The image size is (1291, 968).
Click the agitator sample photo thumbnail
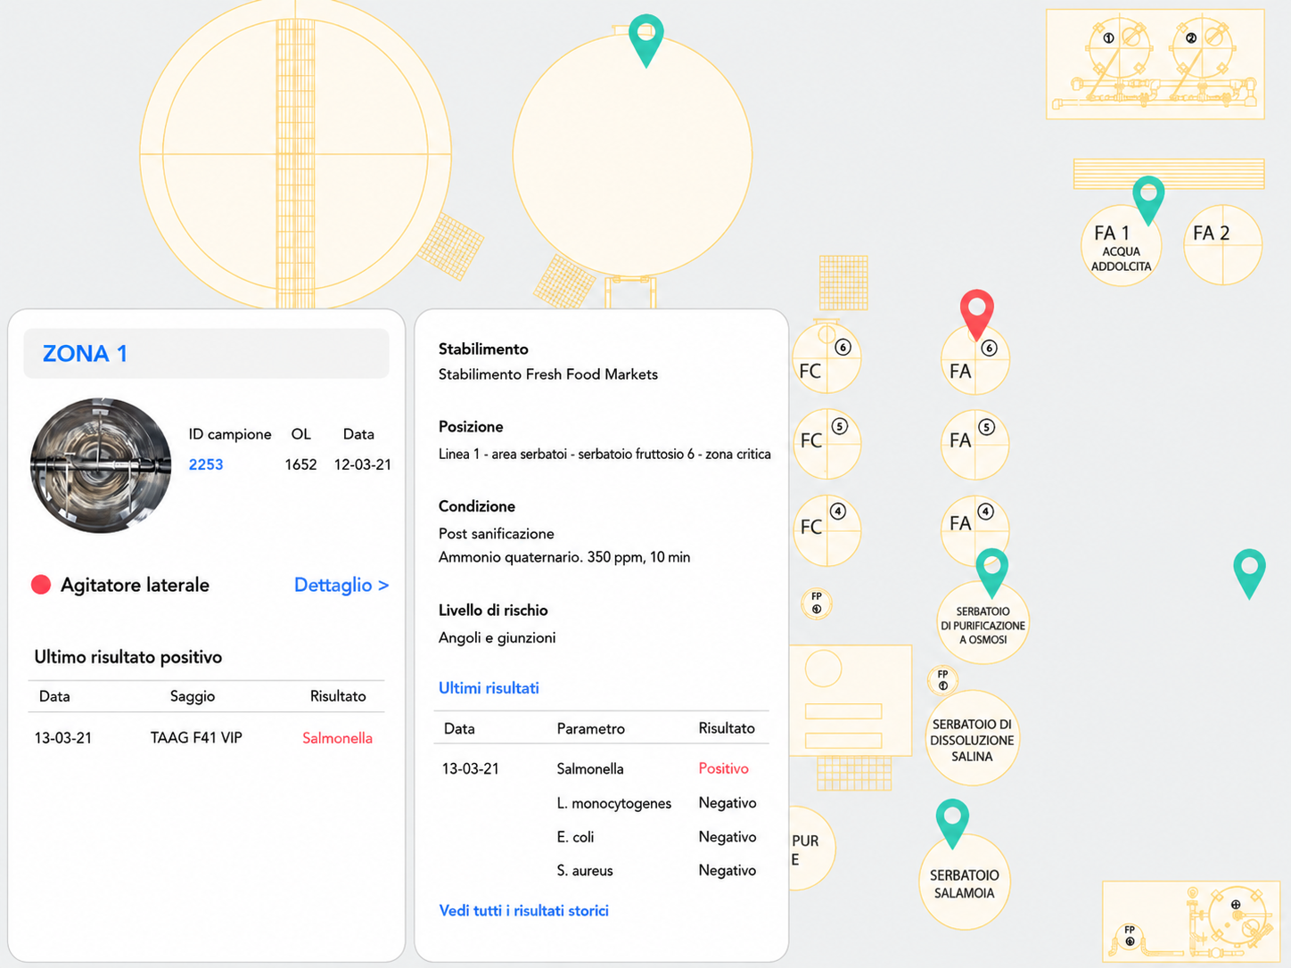coord(101,465)
